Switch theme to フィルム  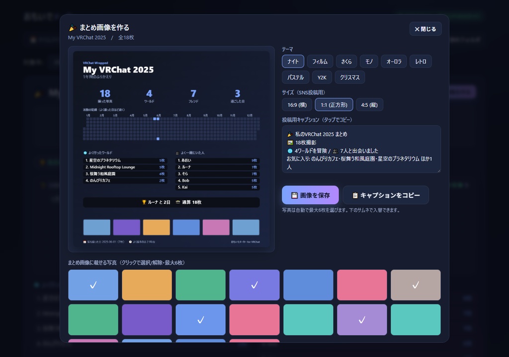coord(320,61)
